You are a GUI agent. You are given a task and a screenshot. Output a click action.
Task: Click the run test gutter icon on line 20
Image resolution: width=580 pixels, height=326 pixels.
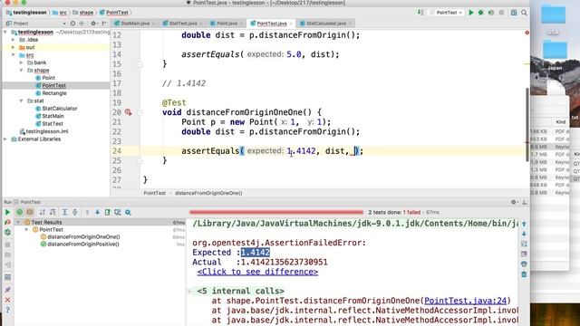pos(128,112)
